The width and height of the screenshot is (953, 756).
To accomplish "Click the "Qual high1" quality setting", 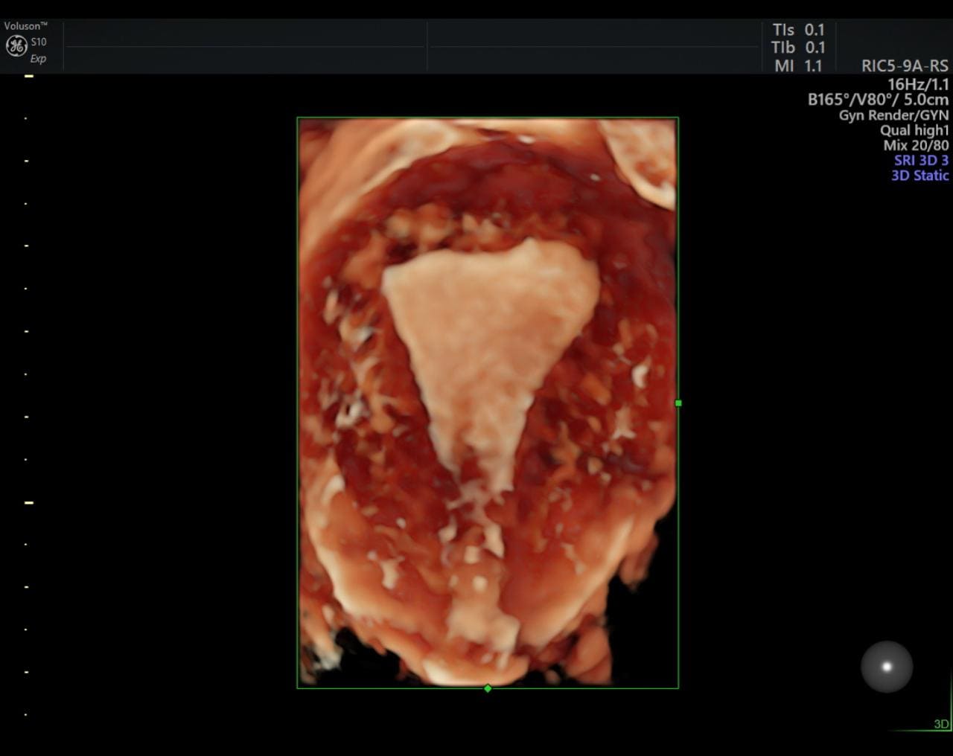I will (914, 130).
